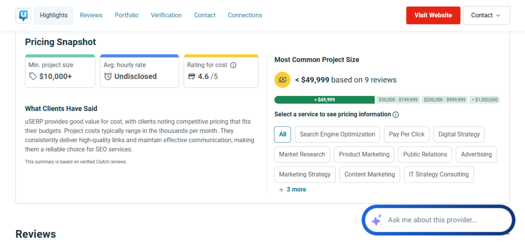Click the Rating for cost card

(221, 71)
